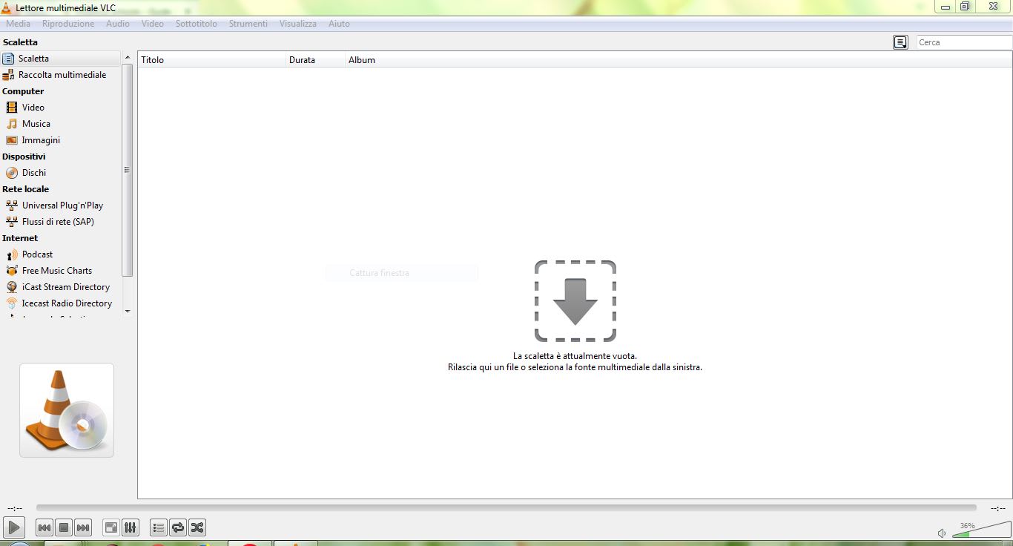Open iCast Stream Directory
The height and width of the screenshot is (546, 1013).
60,287
